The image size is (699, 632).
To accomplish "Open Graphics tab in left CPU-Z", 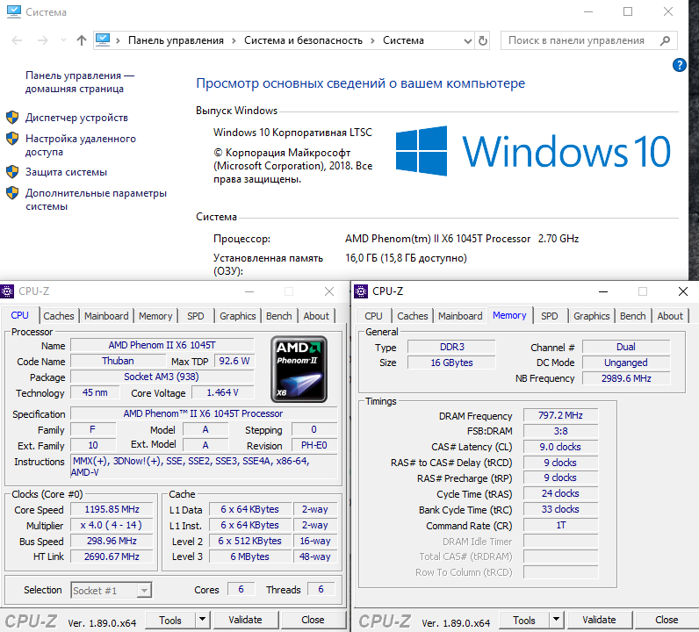I will coord(238,316).
